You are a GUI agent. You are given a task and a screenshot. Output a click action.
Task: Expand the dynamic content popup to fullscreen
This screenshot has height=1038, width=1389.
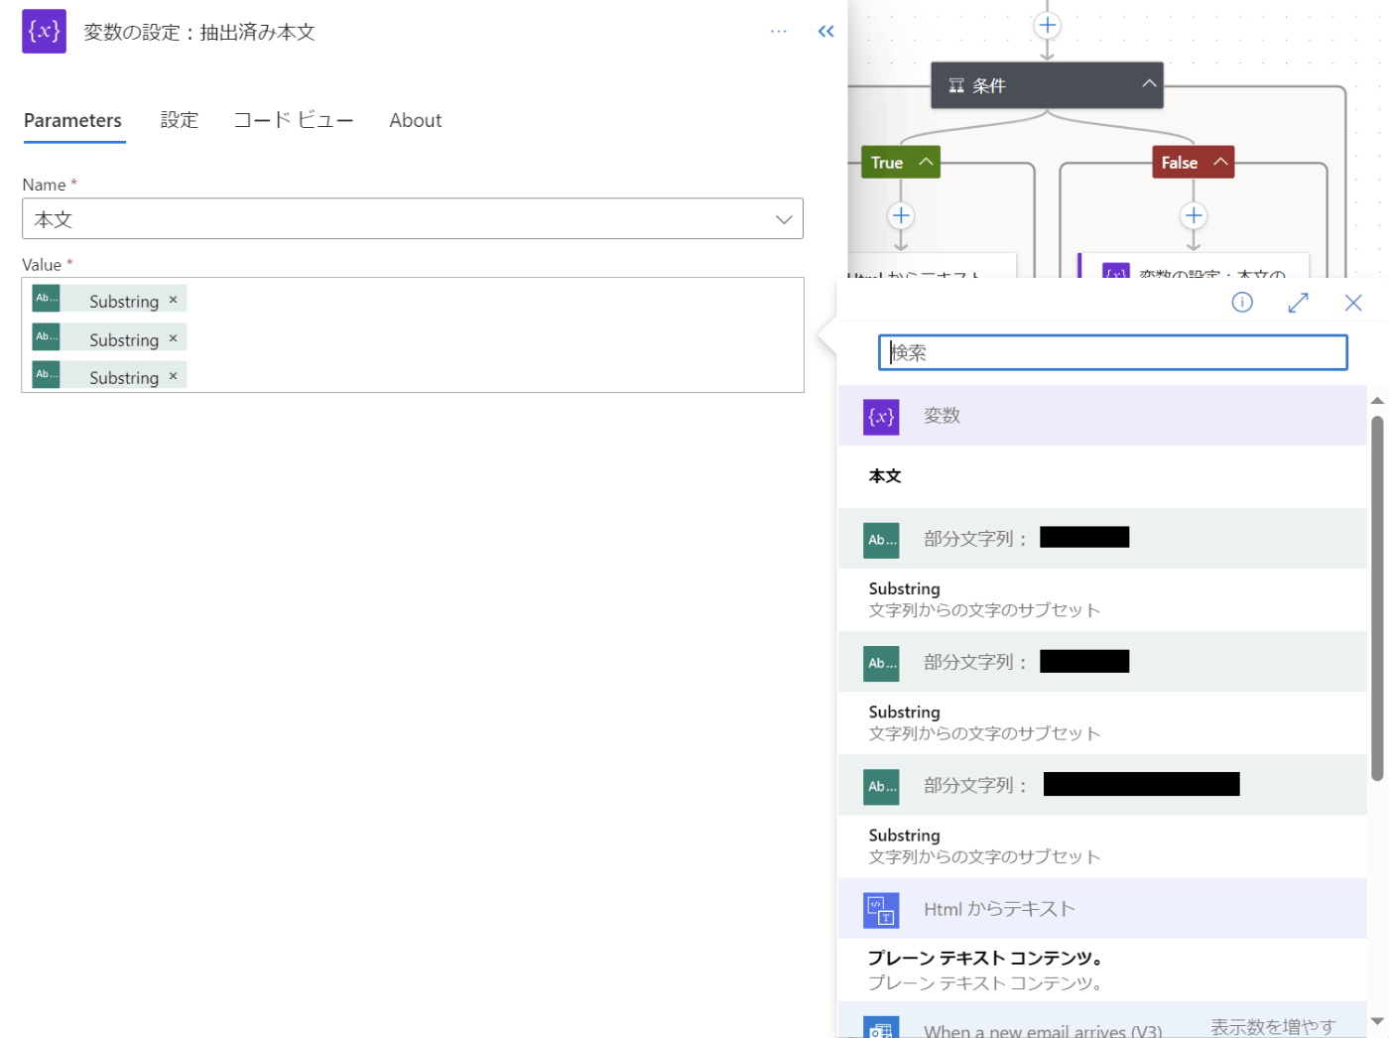click(x=1298, y=303)
